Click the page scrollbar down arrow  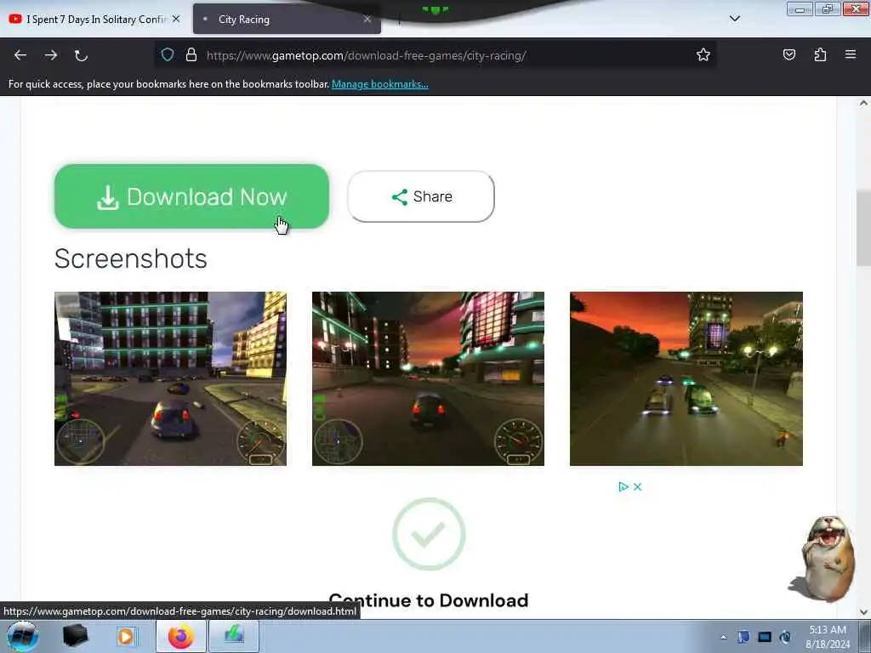coord(863,612)
